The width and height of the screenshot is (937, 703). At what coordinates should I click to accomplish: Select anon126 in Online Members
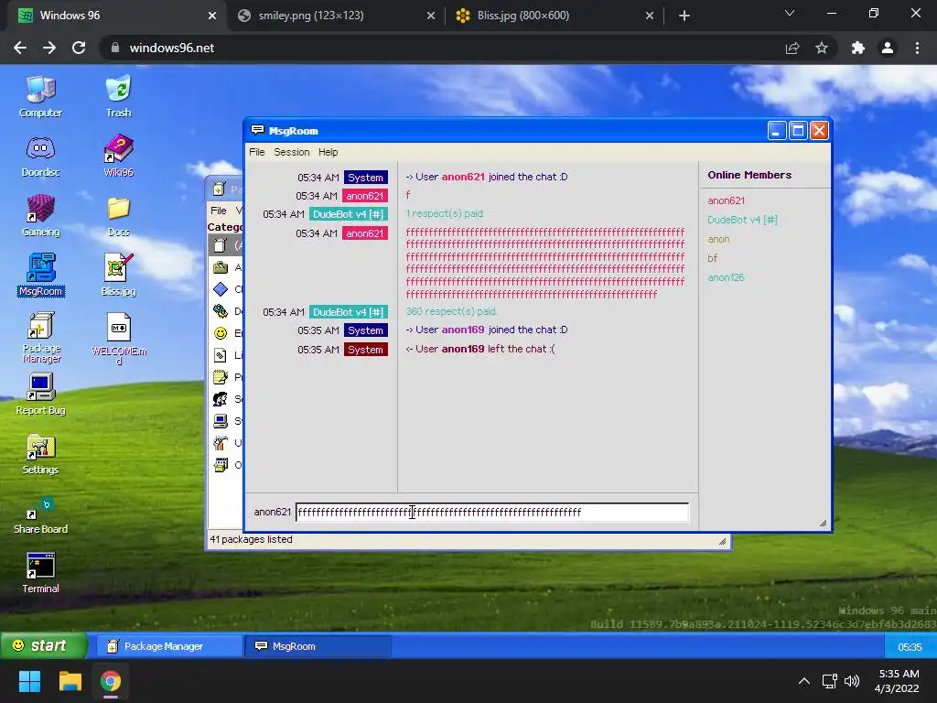tap(726, 277)
